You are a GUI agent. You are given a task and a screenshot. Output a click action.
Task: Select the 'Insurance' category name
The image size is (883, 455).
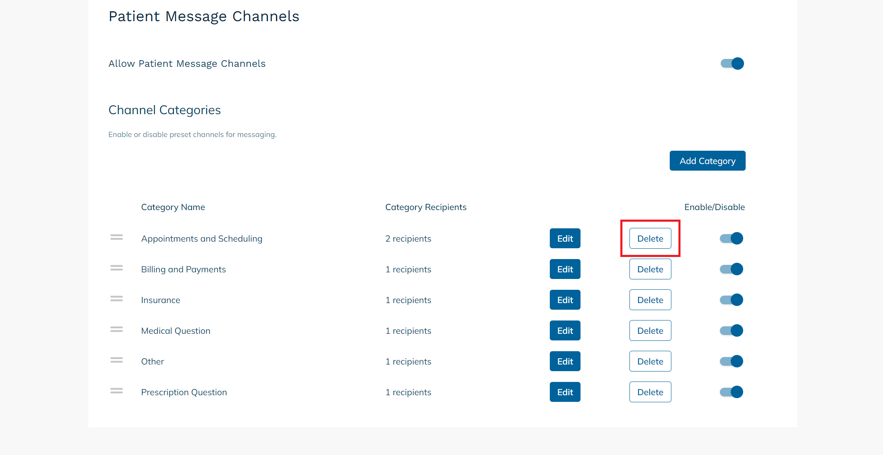161,300
